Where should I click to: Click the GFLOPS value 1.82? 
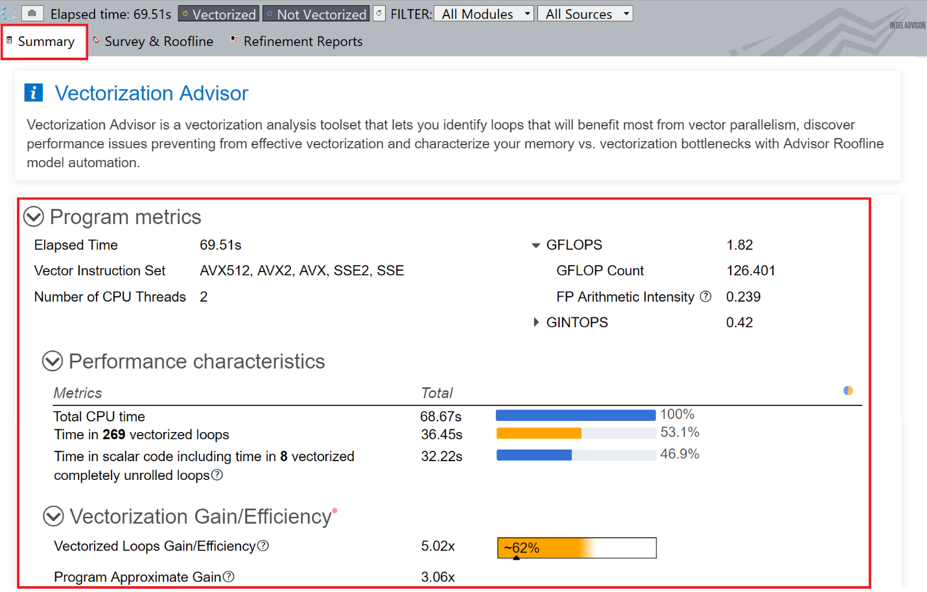point(740,245)
